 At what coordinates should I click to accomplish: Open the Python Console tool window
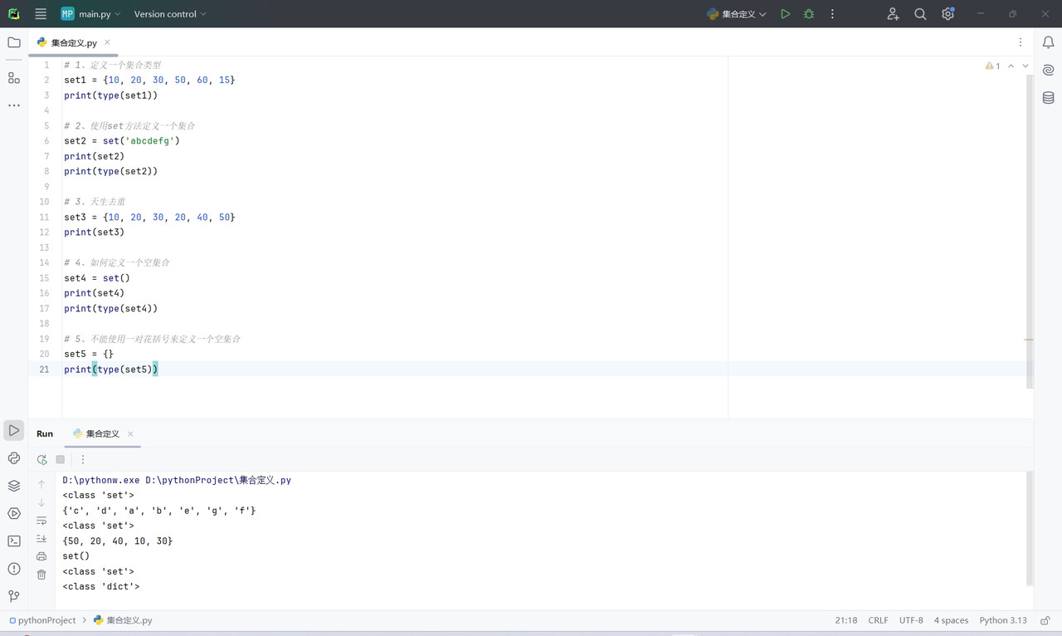pos(14,458)
